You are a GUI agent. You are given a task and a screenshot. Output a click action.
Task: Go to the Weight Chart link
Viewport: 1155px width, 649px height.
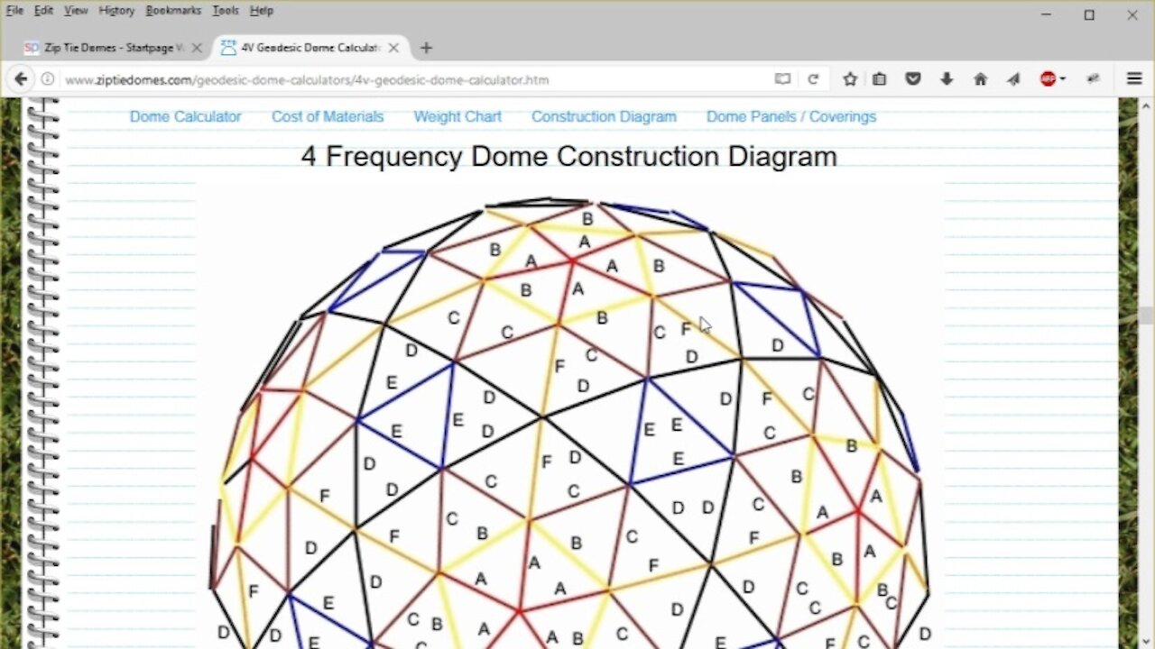457,116
